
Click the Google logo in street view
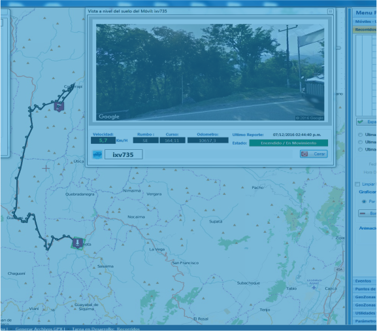(x=109, y=116)
